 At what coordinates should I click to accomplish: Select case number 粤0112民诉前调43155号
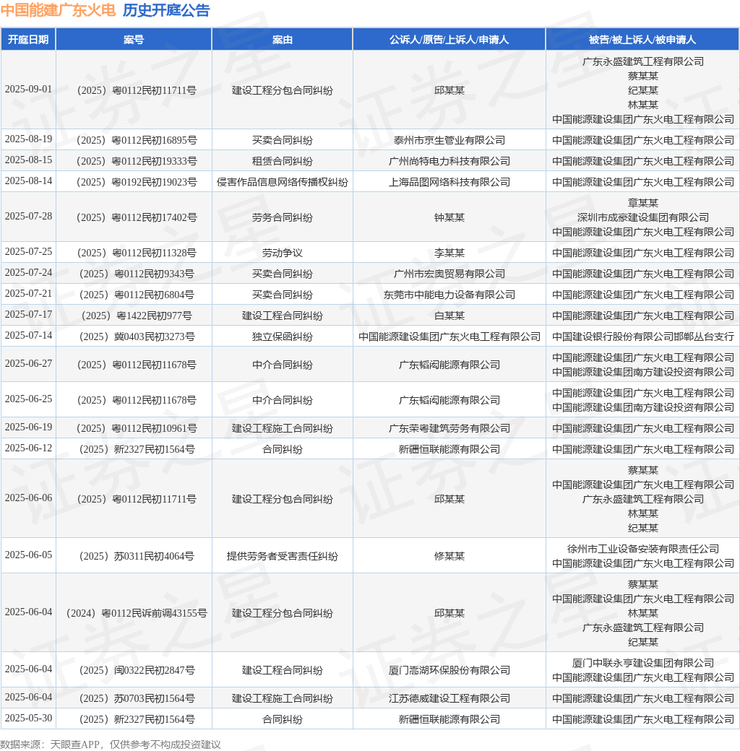137,614
